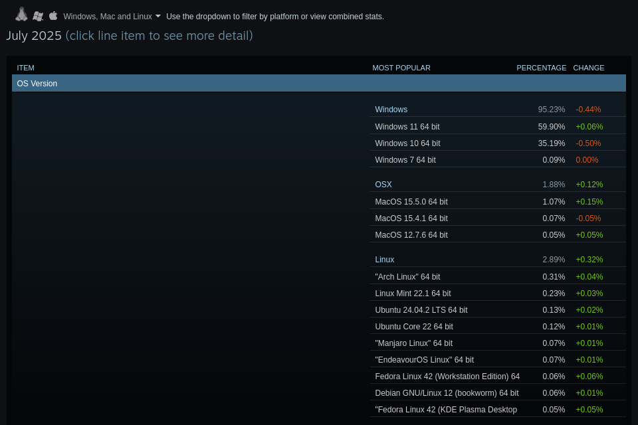Select the Ubuntu Core 22 64 bit row
Image resolution: width=638 pixels, height=425 pixels.
(x=498, y=327)
